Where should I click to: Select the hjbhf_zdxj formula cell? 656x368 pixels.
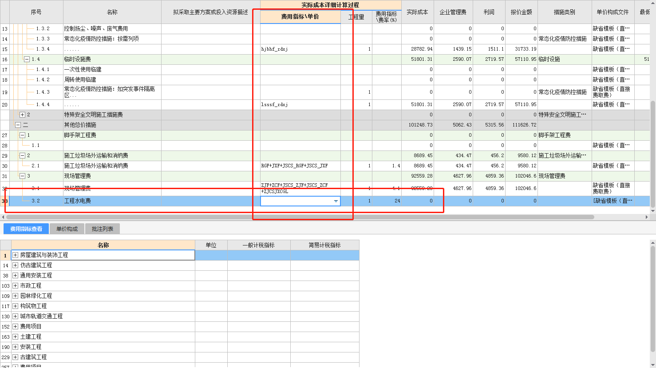coord(300,49)
